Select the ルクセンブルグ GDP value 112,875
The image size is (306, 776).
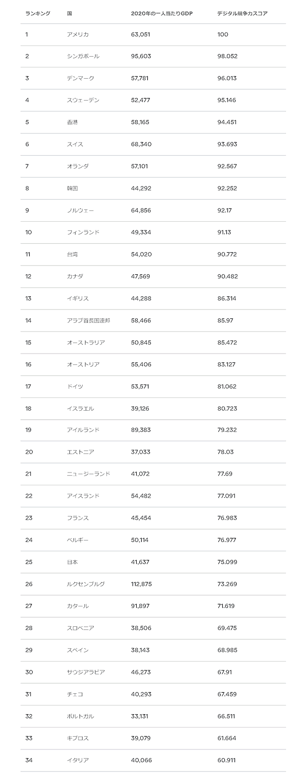click(x=142, y=583)
